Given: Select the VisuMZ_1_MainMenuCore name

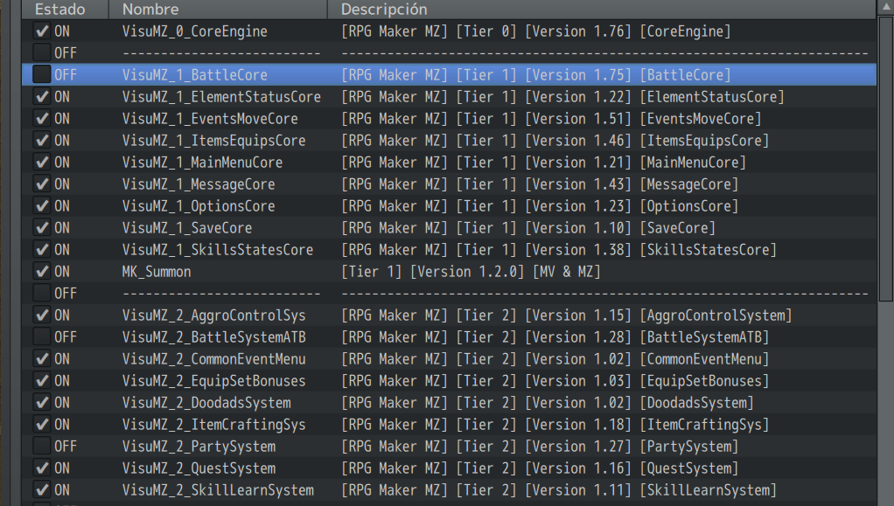Looking at the screenshot, I should 202,163.
